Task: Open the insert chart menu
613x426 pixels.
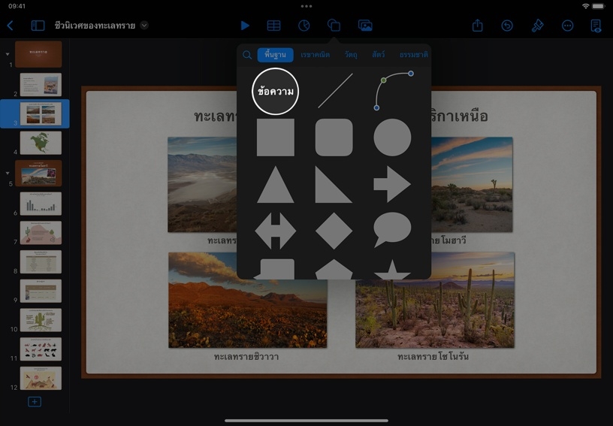Action: coord(303,26)
